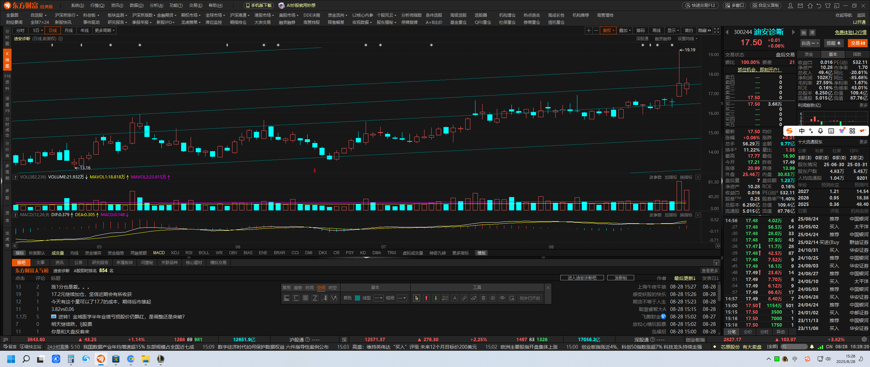Open the 叠加 overlay dropdown

(625, 31)
